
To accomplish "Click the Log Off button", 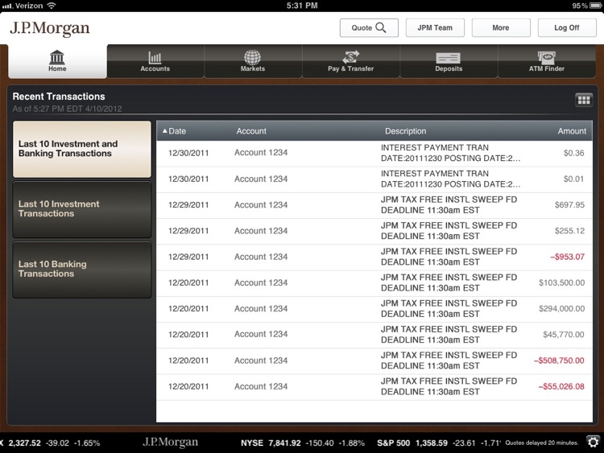I will pos(567,27).
